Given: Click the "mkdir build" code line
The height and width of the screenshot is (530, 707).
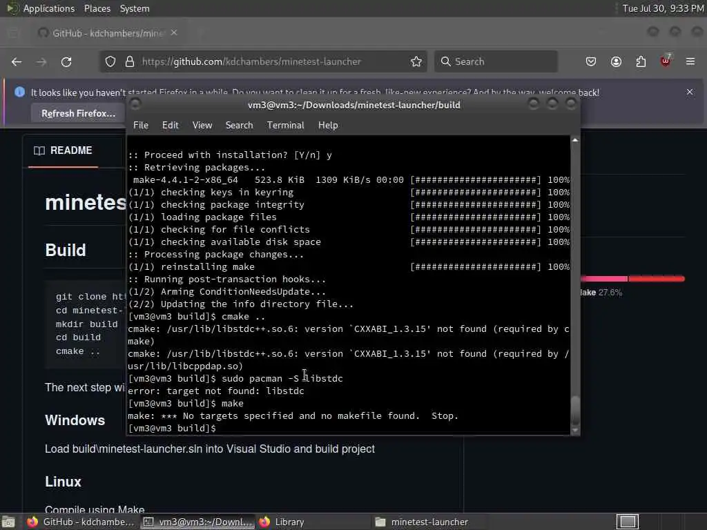Looking at the screenshot, I should coord(86,324).
